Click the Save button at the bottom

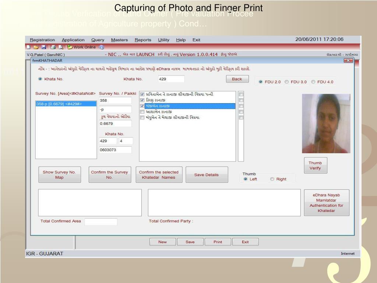[190, 242]
